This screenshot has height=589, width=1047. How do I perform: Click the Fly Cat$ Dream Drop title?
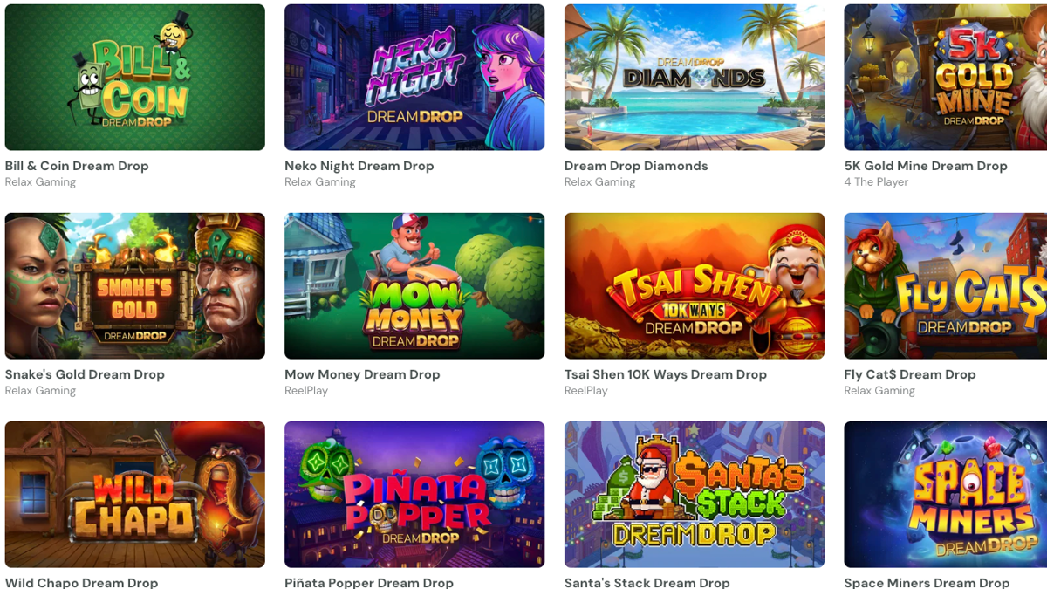910,374
